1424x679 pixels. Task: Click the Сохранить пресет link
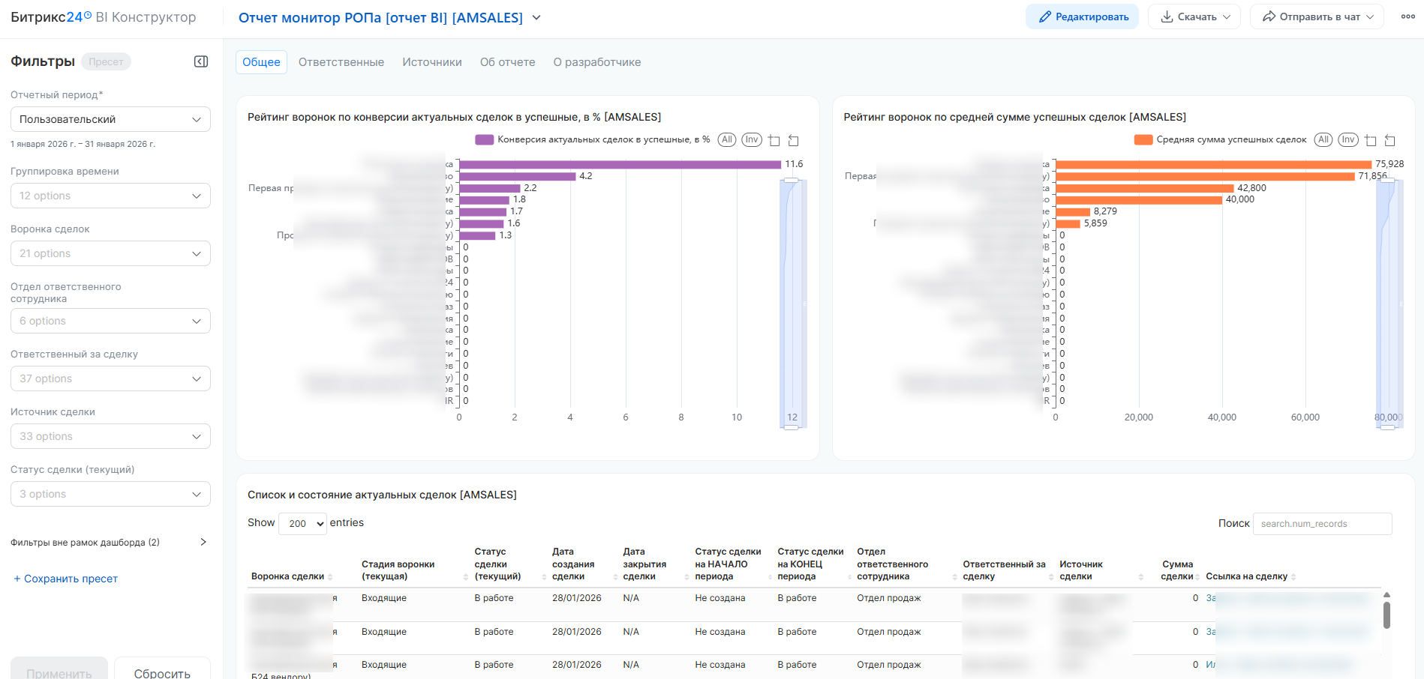click(65, 579)
